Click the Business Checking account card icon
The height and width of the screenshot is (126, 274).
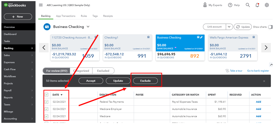(x=47, y=27)
